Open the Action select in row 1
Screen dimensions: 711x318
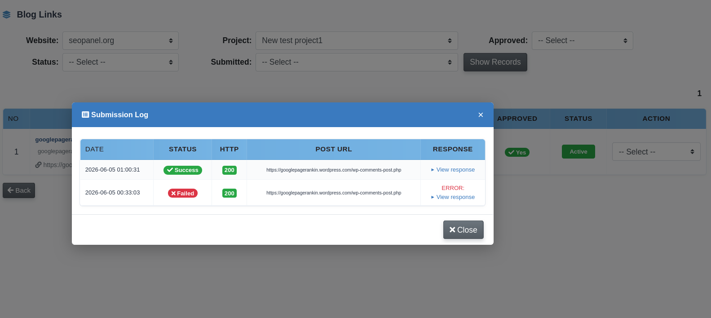(656, 152)
